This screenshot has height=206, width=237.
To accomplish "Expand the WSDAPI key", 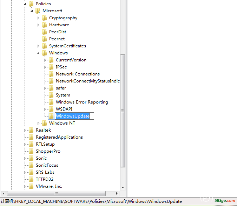I will click(45, 109).
